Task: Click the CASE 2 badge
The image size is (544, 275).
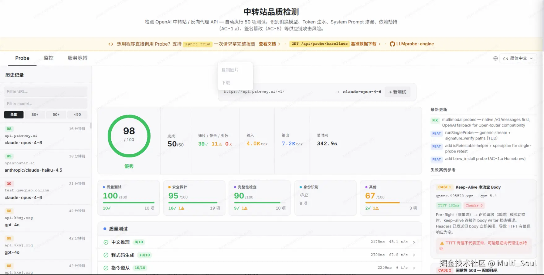Action: 445,270
